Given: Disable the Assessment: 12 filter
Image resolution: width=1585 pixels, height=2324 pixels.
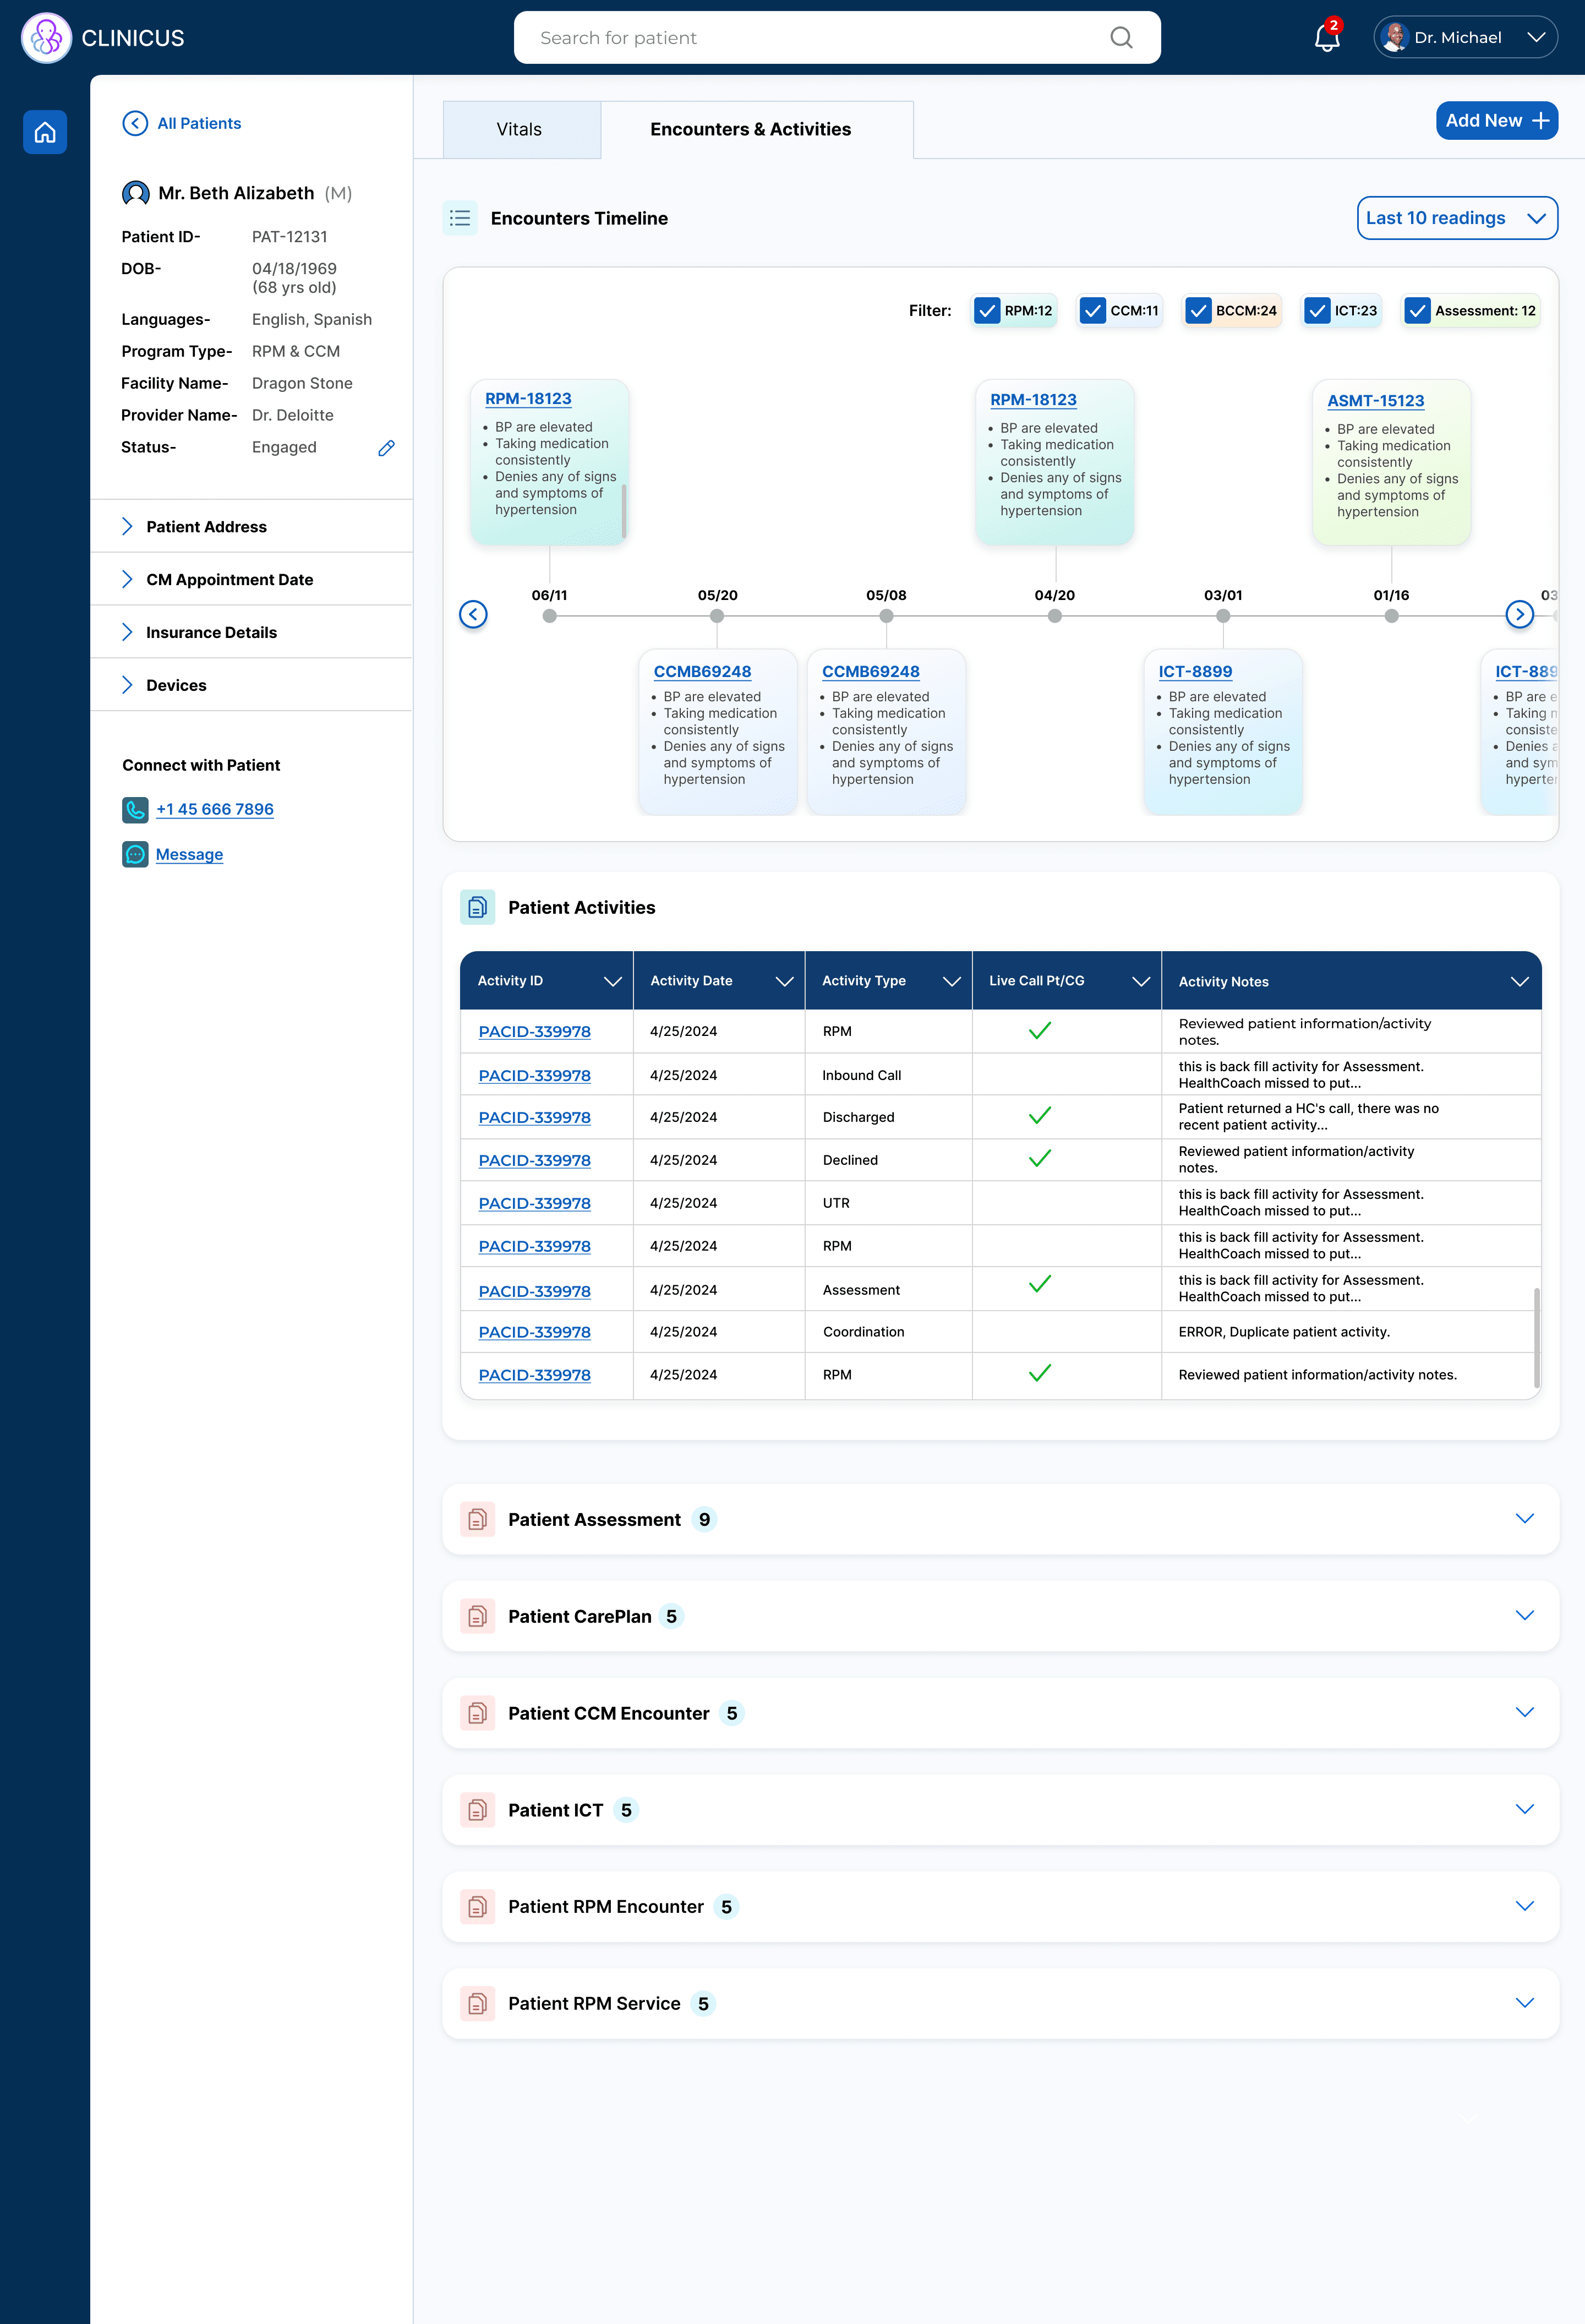Looking at the screenshot, I should (x=1417, y=311).
